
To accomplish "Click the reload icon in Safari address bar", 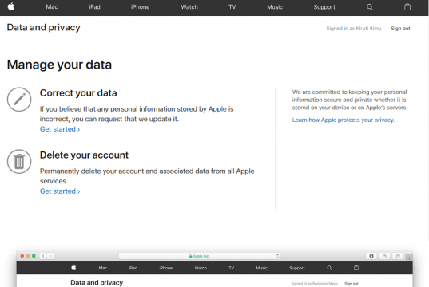I will tap(277, 256).
